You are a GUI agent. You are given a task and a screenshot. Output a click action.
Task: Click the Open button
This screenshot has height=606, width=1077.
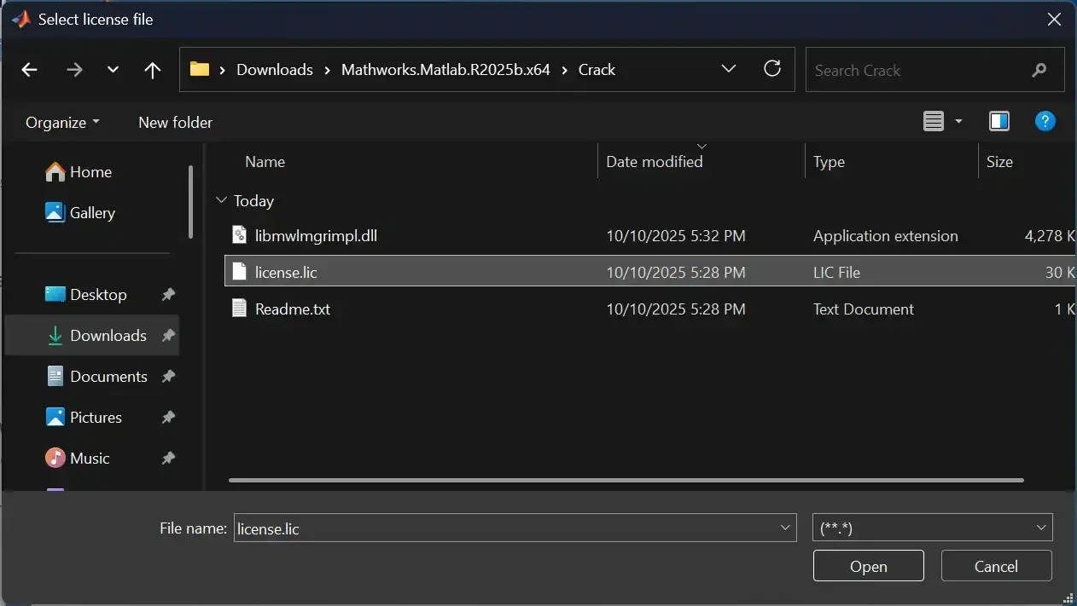click(x=869, y=567)
